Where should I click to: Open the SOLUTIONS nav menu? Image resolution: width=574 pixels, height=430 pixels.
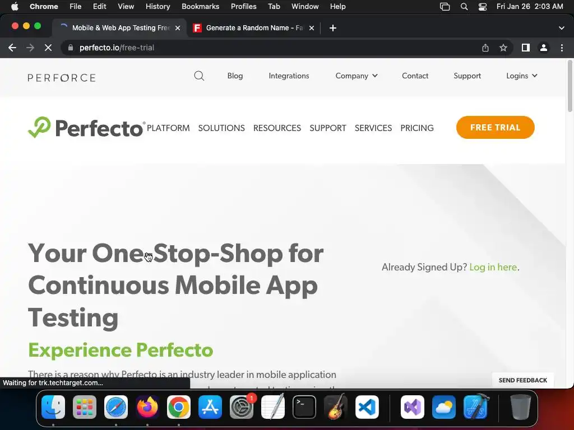tap(221, 128)
